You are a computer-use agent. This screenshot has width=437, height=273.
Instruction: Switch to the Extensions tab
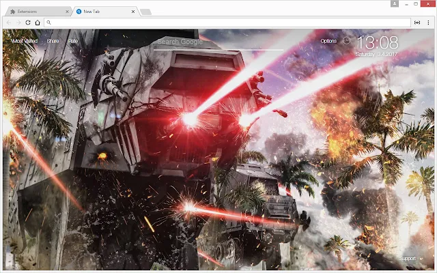point(38,12)
